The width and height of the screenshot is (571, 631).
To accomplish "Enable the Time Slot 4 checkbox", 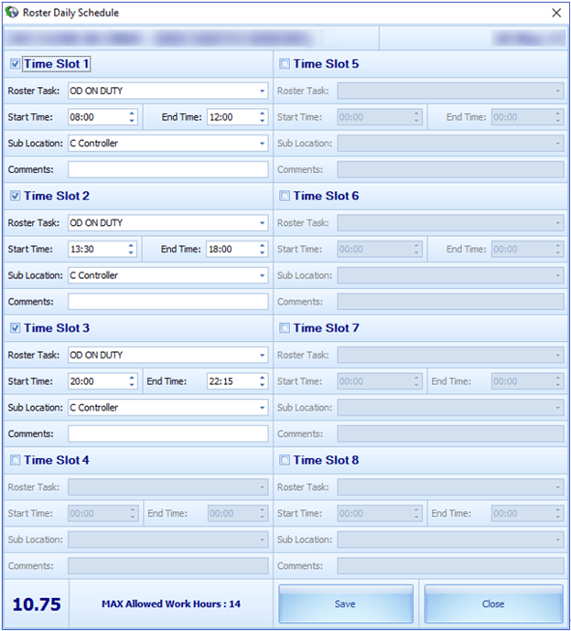I will click(x=15, y=460).
